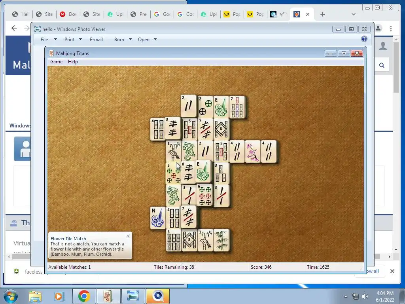Click the Chrome back arrow
405x304 pixels.
point(14,28)
